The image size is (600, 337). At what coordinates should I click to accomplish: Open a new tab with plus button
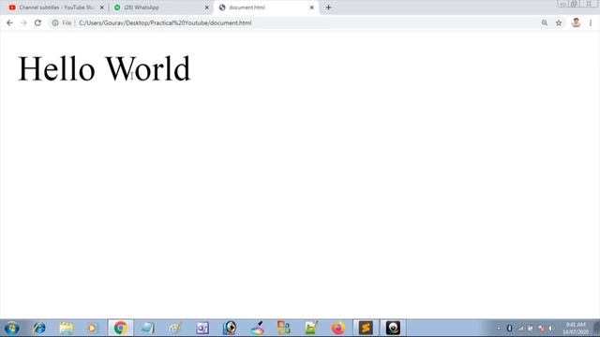coord(328,7)
